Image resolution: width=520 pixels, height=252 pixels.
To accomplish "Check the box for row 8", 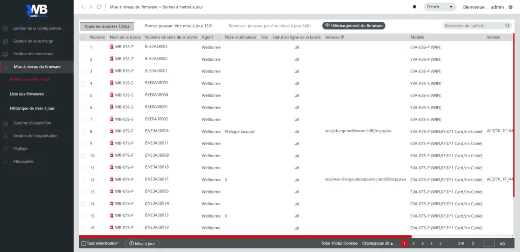I will pyautogui.click(x=84, y=131).
